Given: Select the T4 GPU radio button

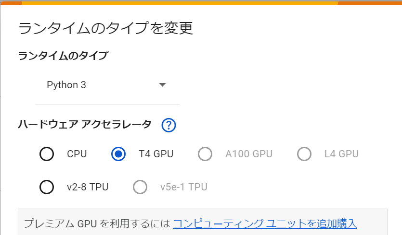Looking at the screenshot, I should 118,154.
